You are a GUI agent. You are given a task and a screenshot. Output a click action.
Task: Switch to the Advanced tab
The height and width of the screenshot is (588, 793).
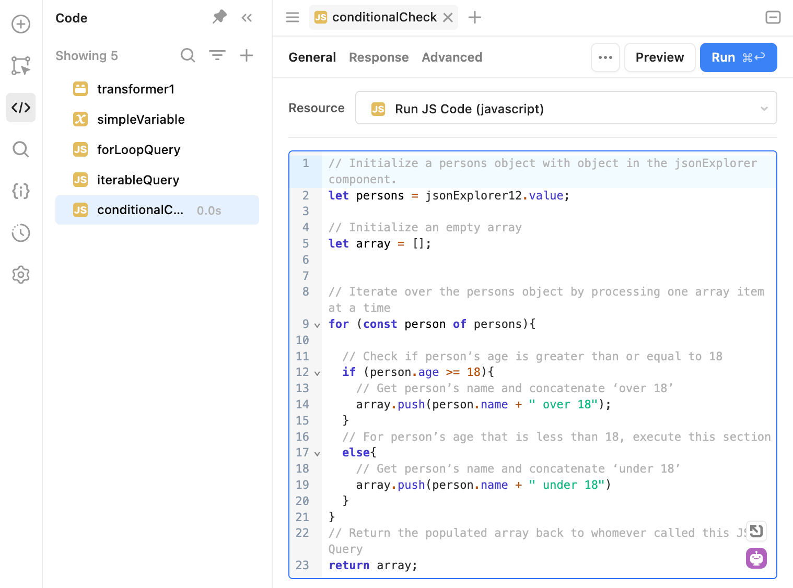pyautogui.click(x=452, y=57)
